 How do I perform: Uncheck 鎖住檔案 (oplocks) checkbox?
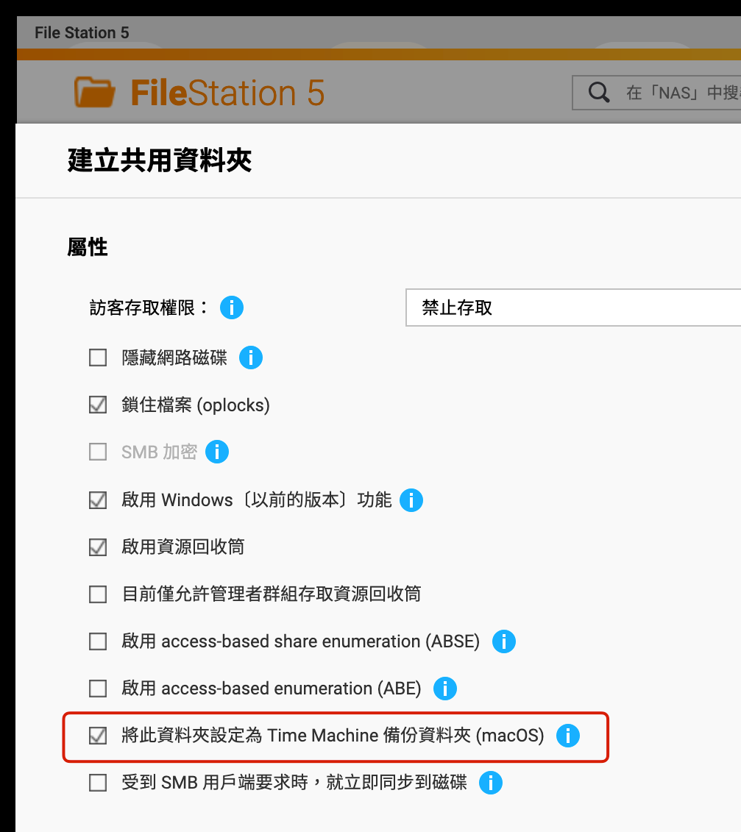tap(98, 405)
